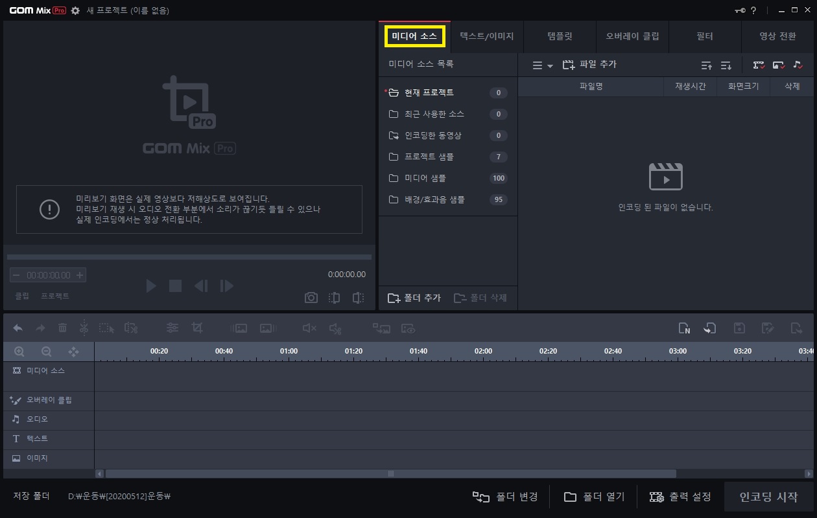Click the replace media source icon
Screen dimensions: 817x518
coord(381,328)
